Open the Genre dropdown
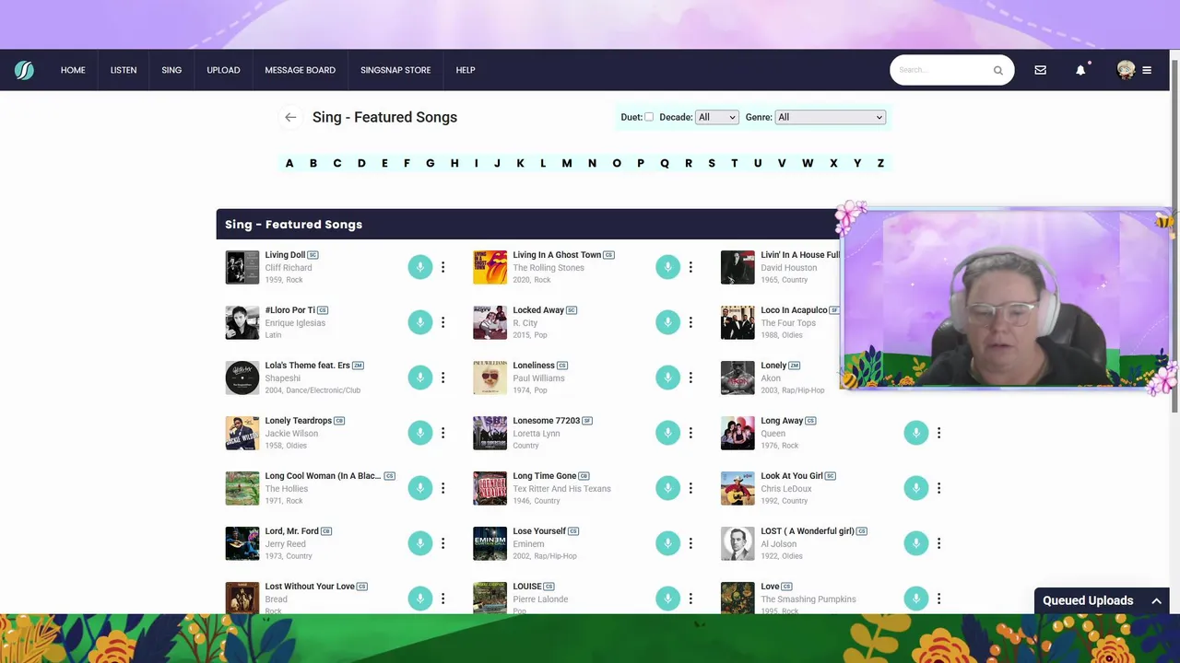 831,117
